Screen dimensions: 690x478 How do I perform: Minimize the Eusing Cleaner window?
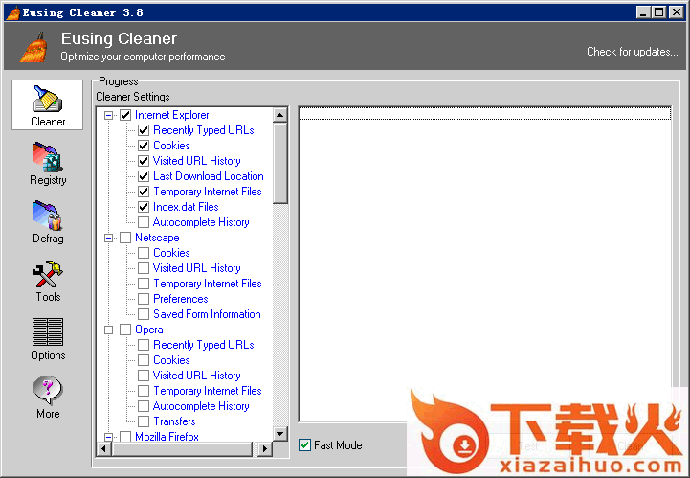coord(643,12)
